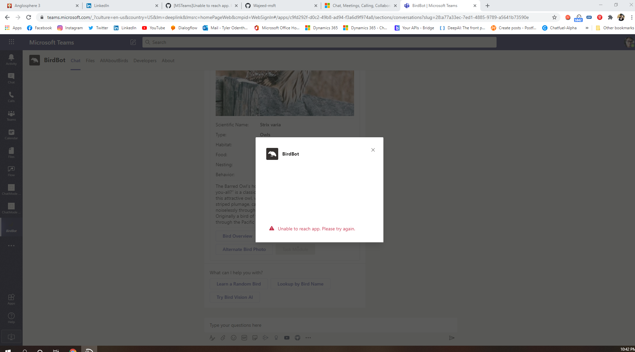Screen dimensions: 635x352
Task: Open Dialogflow bookmark
Action: click(x=184, y=28)
